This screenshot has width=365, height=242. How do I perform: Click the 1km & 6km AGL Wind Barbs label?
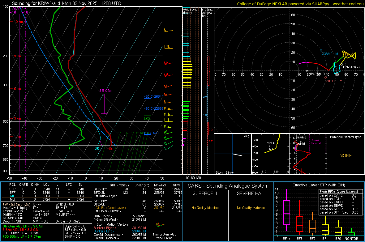pyautogui.click(x=164, y=236)
